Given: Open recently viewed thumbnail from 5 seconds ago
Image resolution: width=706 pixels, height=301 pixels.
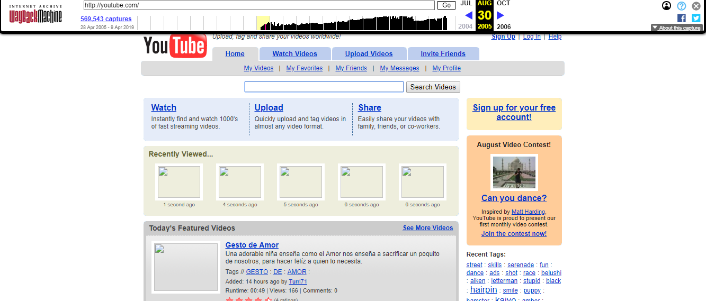Looking at the screenshot, I should pos(301,182).
